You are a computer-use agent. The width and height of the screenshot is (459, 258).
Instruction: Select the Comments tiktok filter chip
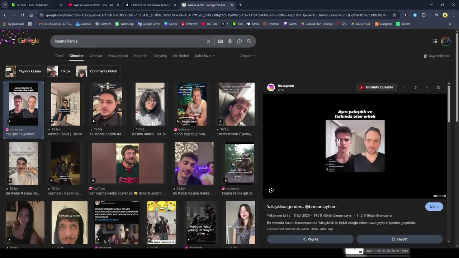point(98,71)
